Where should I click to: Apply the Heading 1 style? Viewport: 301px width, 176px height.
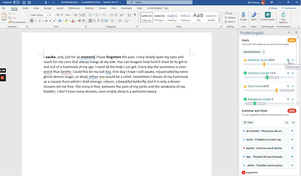[173, 17]
